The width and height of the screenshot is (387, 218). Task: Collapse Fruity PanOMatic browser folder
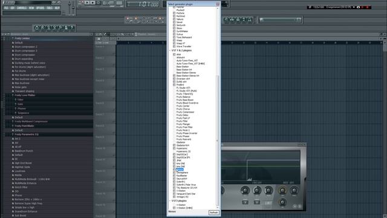coord(13,126)
